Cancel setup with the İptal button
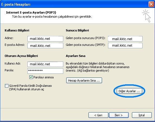Image resolution: width=155 pixels, height=122 pixels. coord(142,115)
